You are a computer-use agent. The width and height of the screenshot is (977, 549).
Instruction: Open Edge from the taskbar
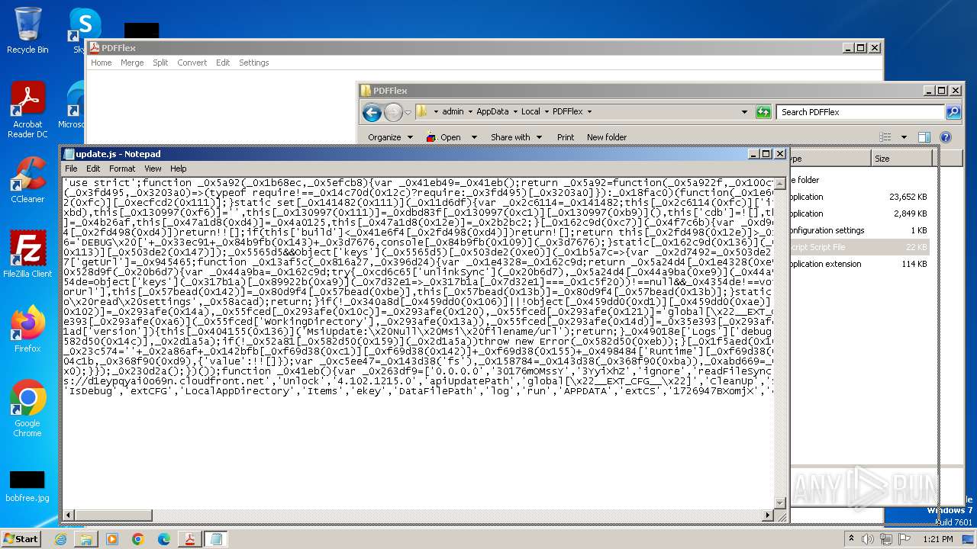(164, 539)
